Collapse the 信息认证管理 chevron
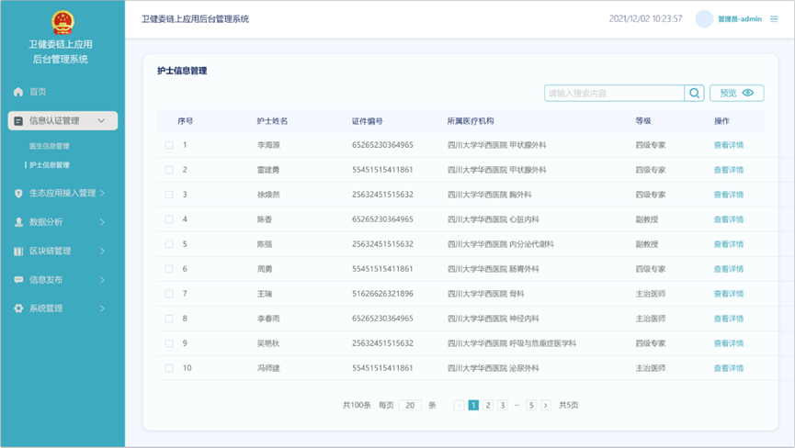795x448 pixels. pos(101,121)
